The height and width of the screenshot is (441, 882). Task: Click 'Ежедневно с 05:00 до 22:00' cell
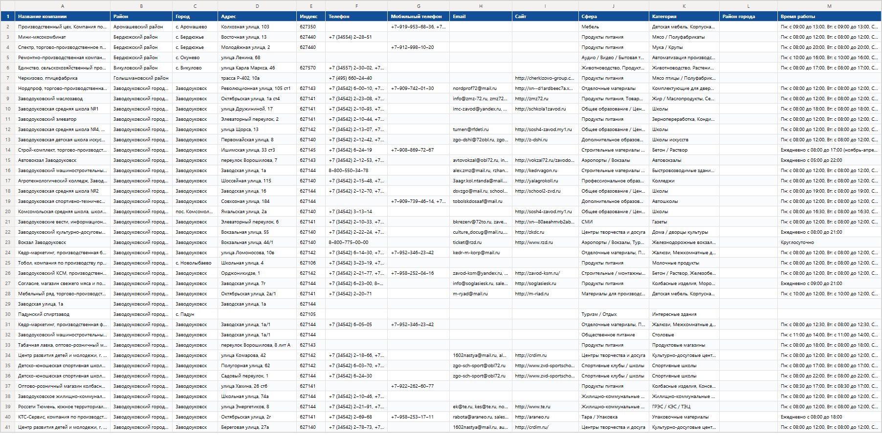[829, 160]
